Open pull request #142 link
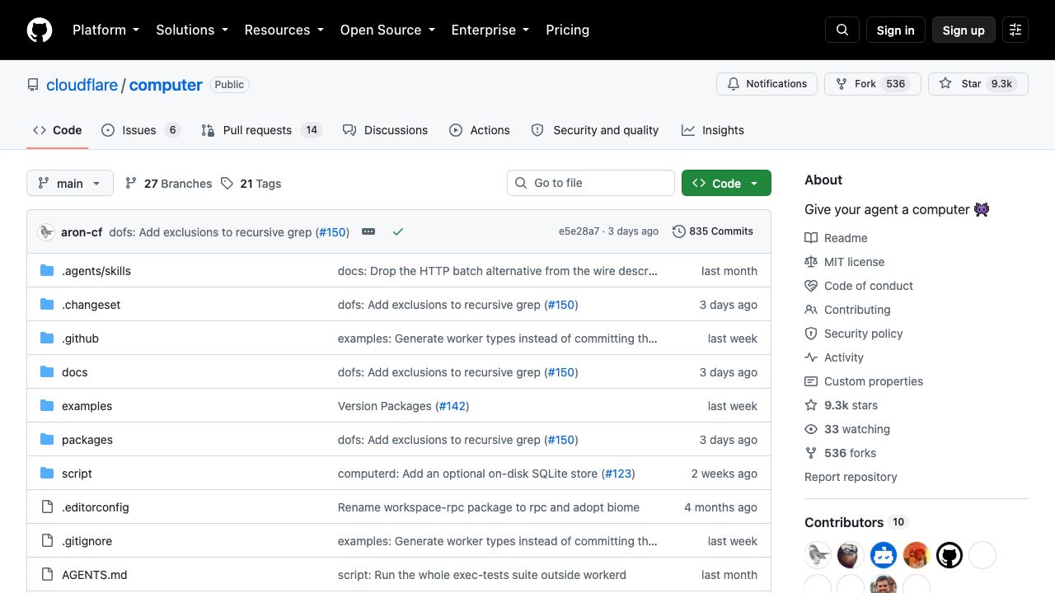 pyautogui.click(x=452, y=406)
